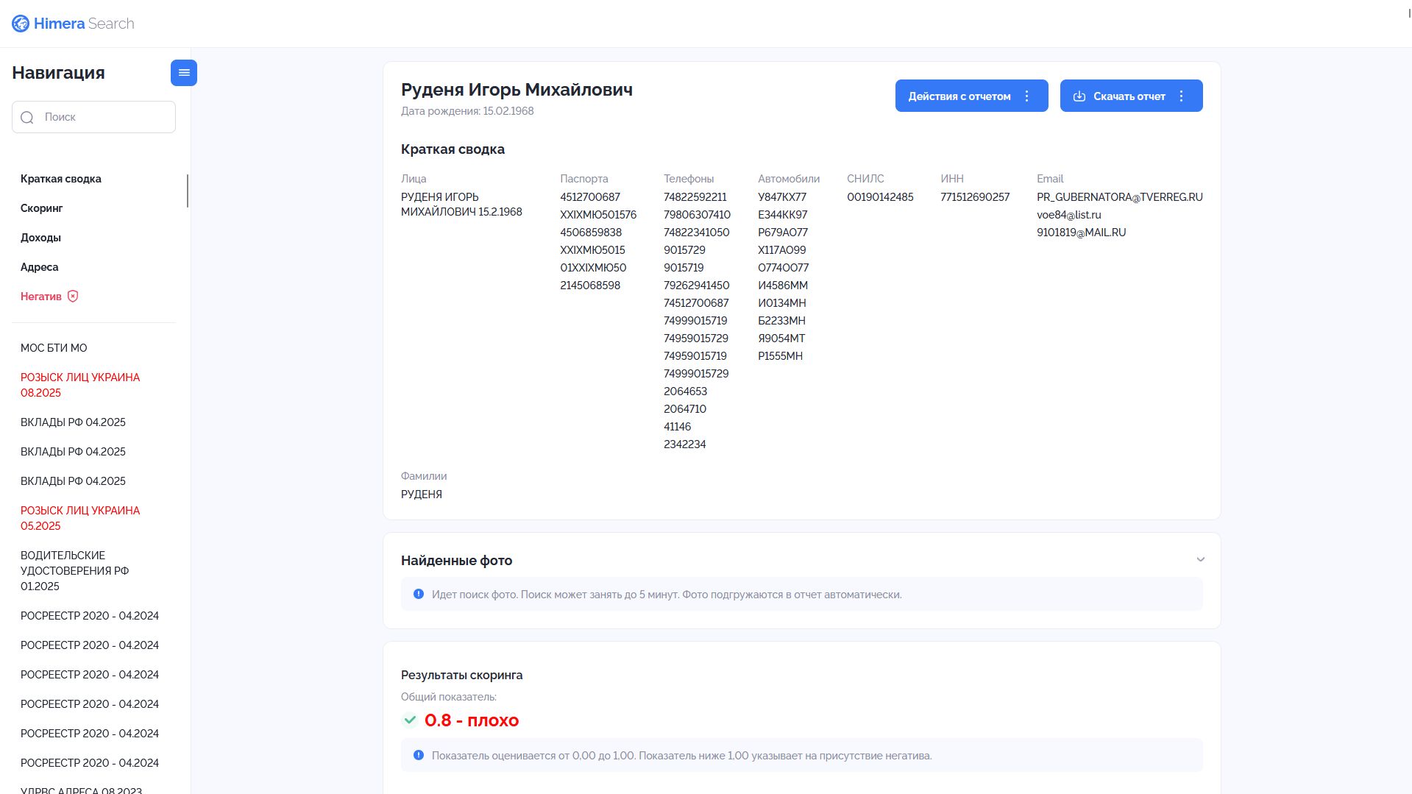Click email PR_GUBERNATORA@TVERREG.RU
Viewport: 1412px width, 794px height.
click(1120, 197)
